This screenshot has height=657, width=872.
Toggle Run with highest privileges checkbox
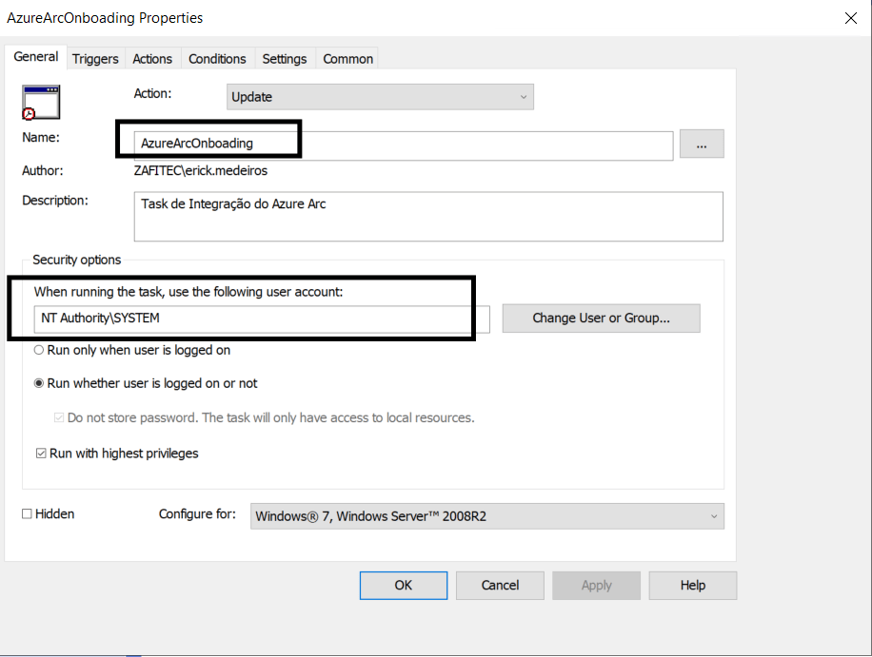(41, 454)
